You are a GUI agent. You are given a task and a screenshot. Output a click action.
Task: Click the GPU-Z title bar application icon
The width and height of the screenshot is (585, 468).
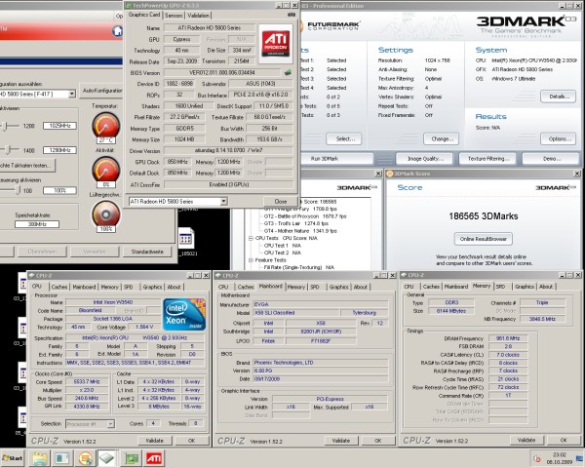[129, 5]
